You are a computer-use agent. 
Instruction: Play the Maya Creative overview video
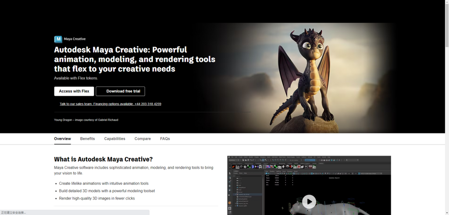tap(309, 201)
